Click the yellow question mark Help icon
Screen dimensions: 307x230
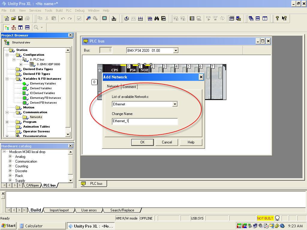(277, 18)
